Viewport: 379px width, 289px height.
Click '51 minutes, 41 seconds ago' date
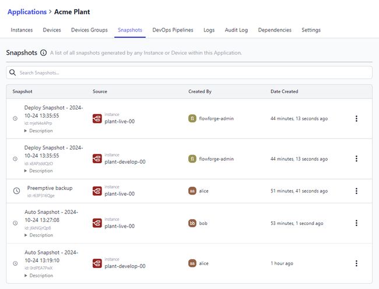[x=299, y=191]
